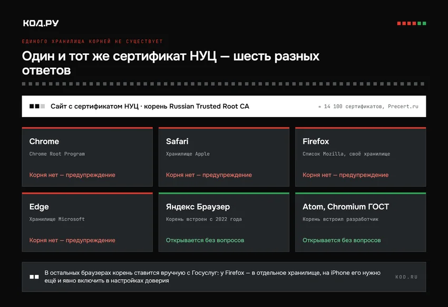Click the 'KOD.RU' footer label
The width and height of the screenshot is (448, 307).
[x=406, y=277]
